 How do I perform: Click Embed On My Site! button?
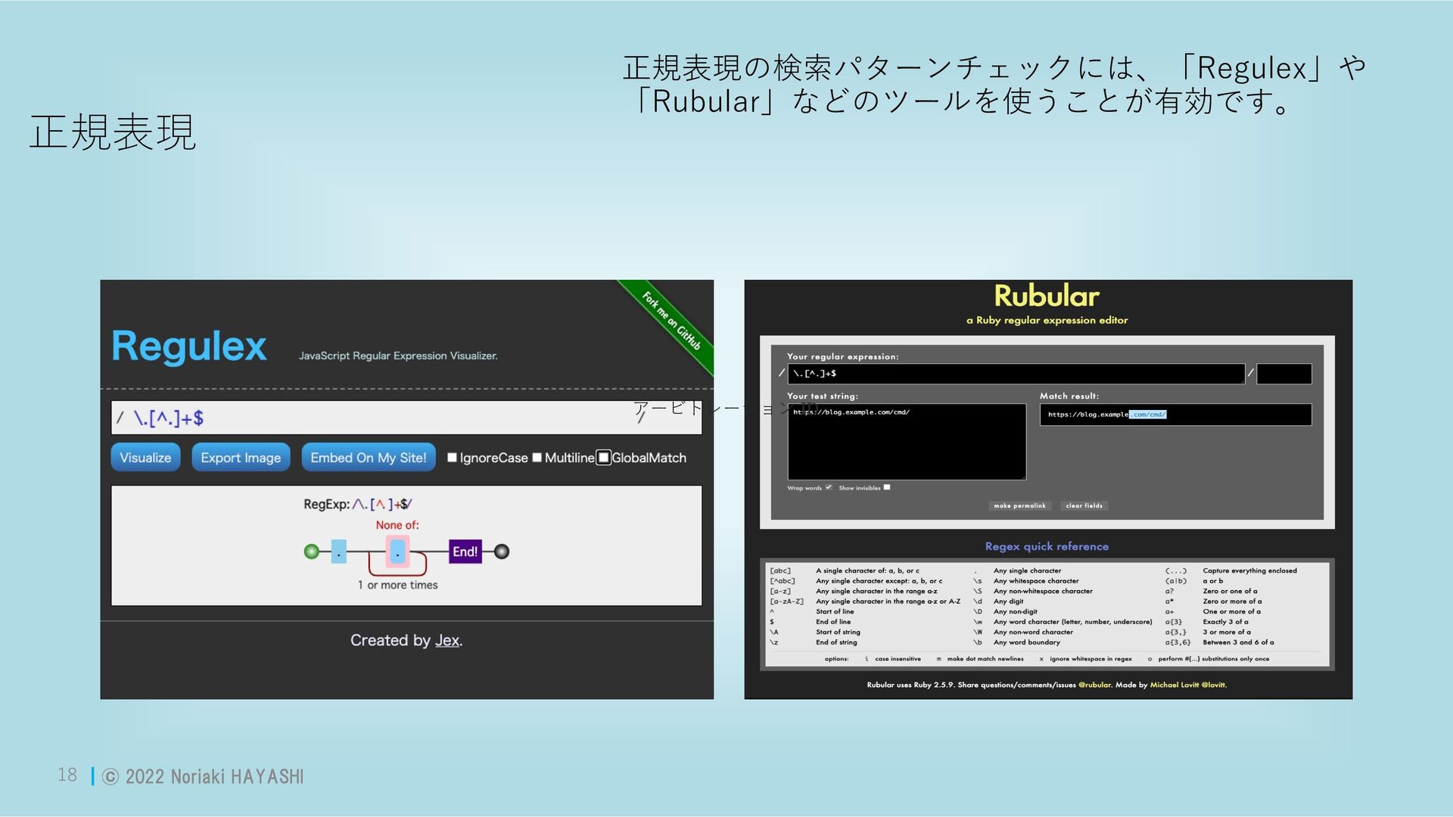click(369, 458)
